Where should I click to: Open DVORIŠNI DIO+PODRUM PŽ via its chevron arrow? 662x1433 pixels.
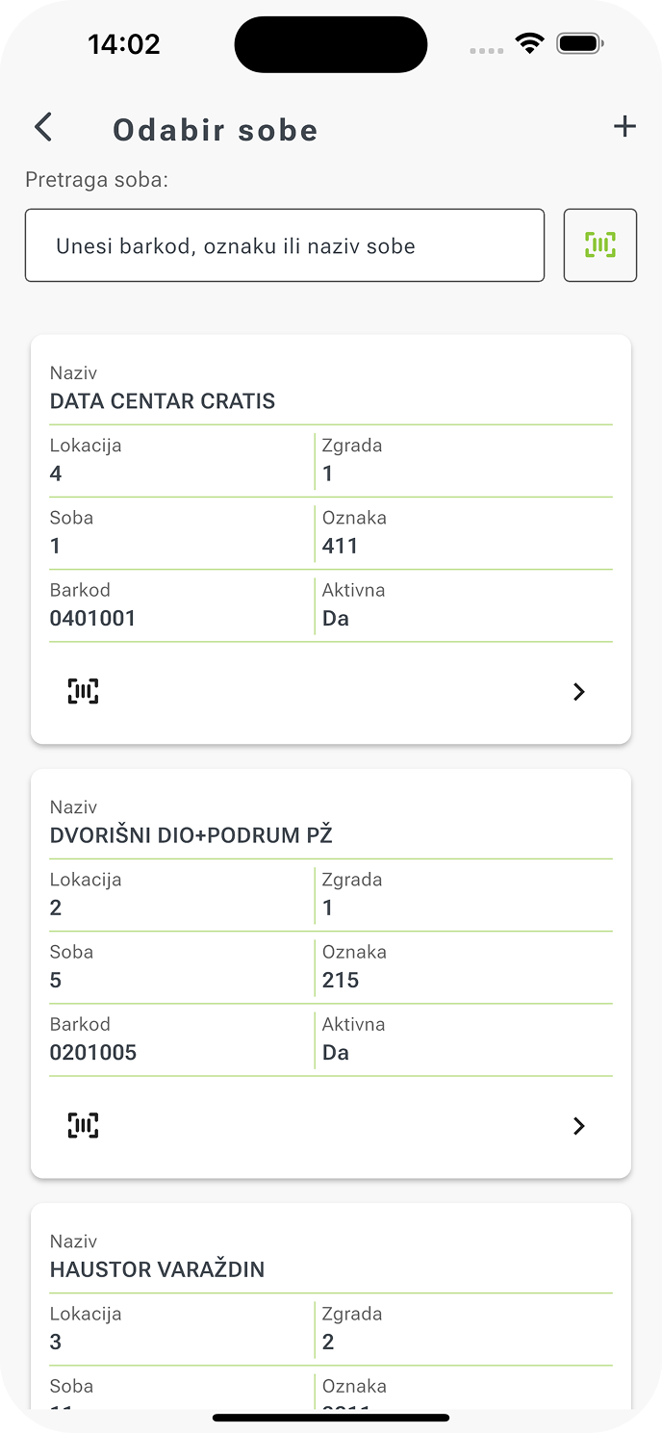578,1126
